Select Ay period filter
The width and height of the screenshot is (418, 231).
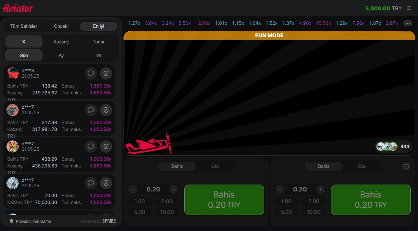point(61,55)
